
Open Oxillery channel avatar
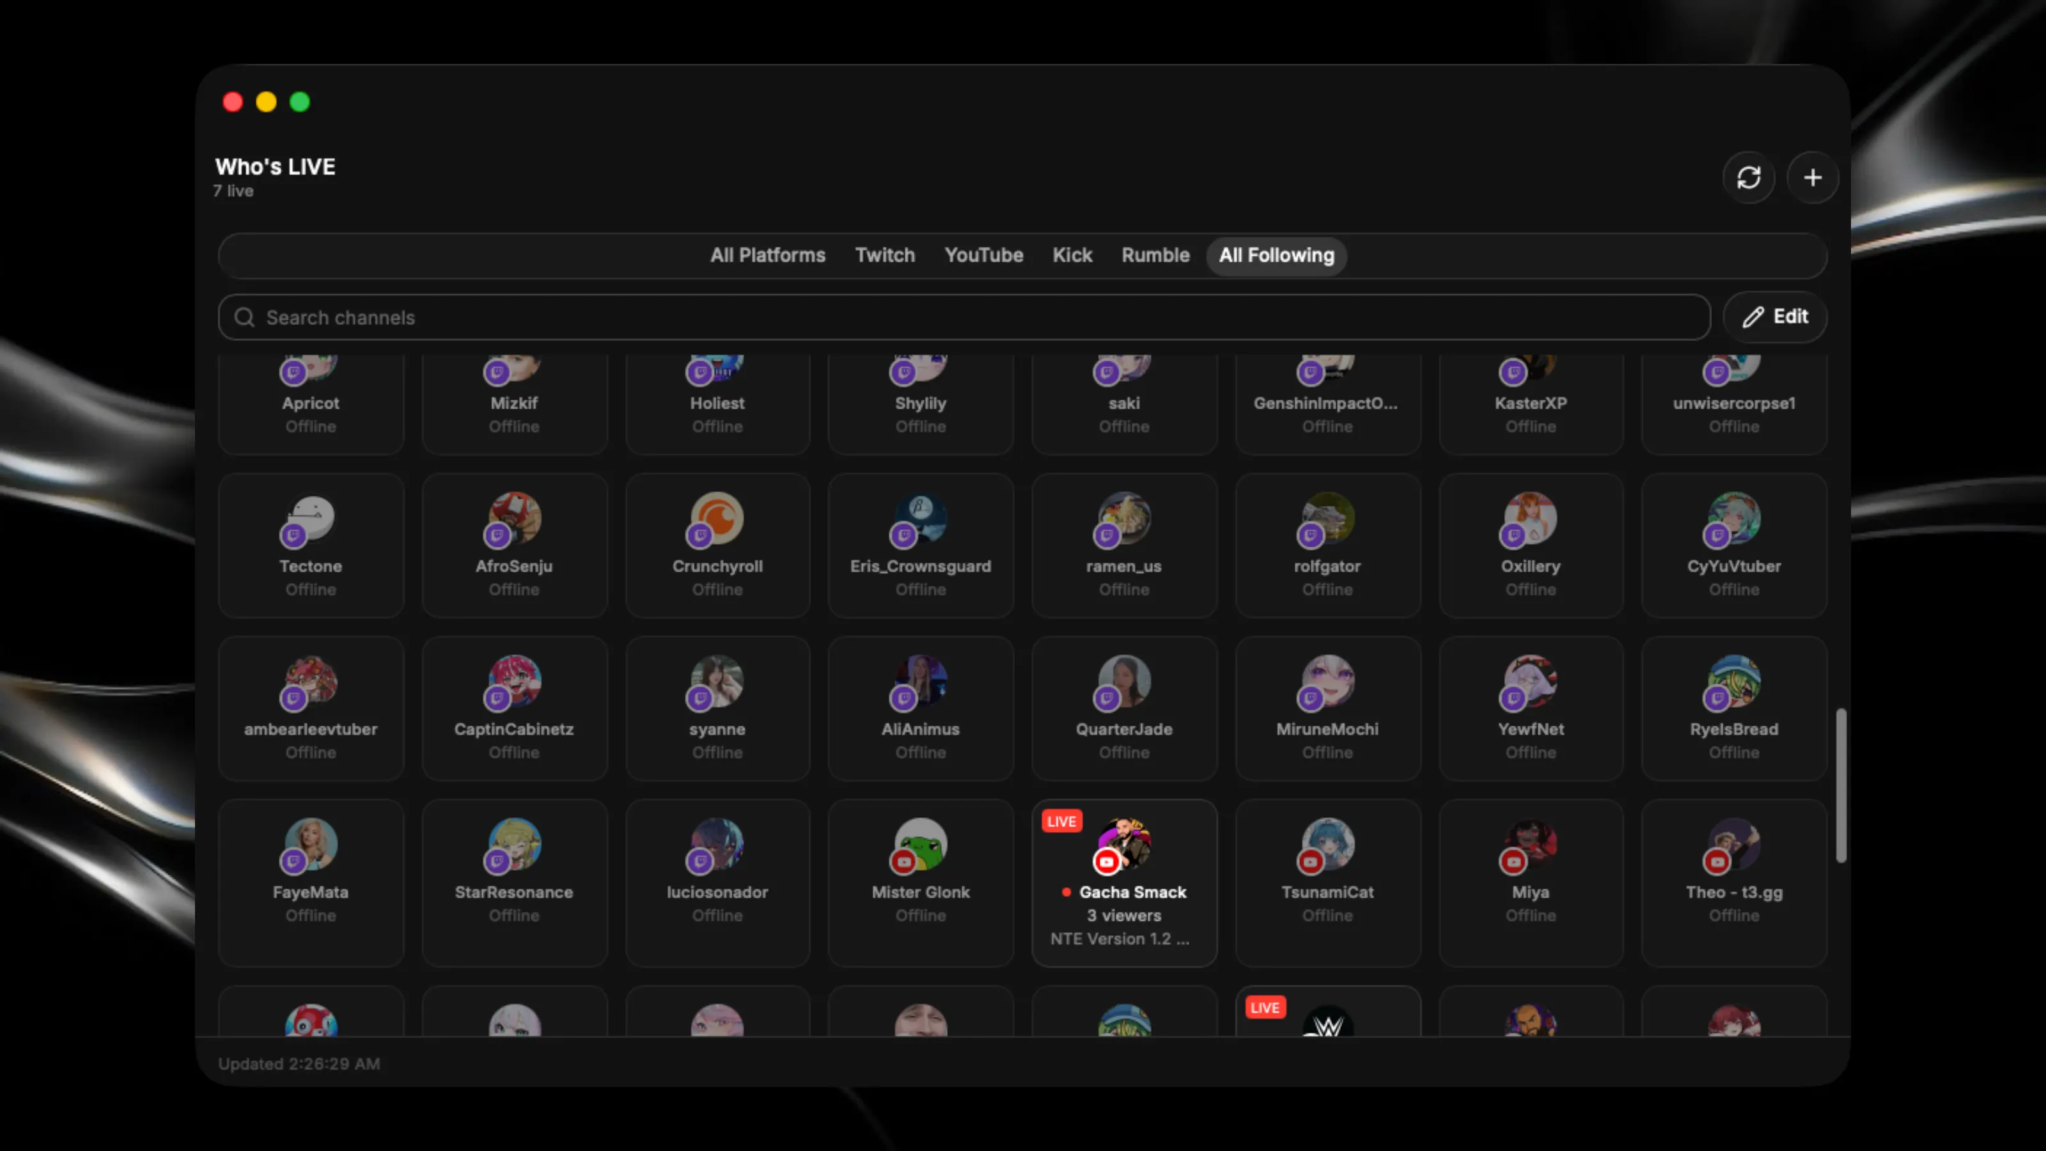[1531, 518]
